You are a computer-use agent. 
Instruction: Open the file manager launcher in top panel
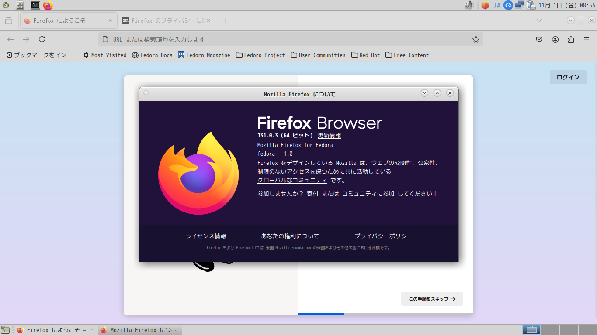20,5
